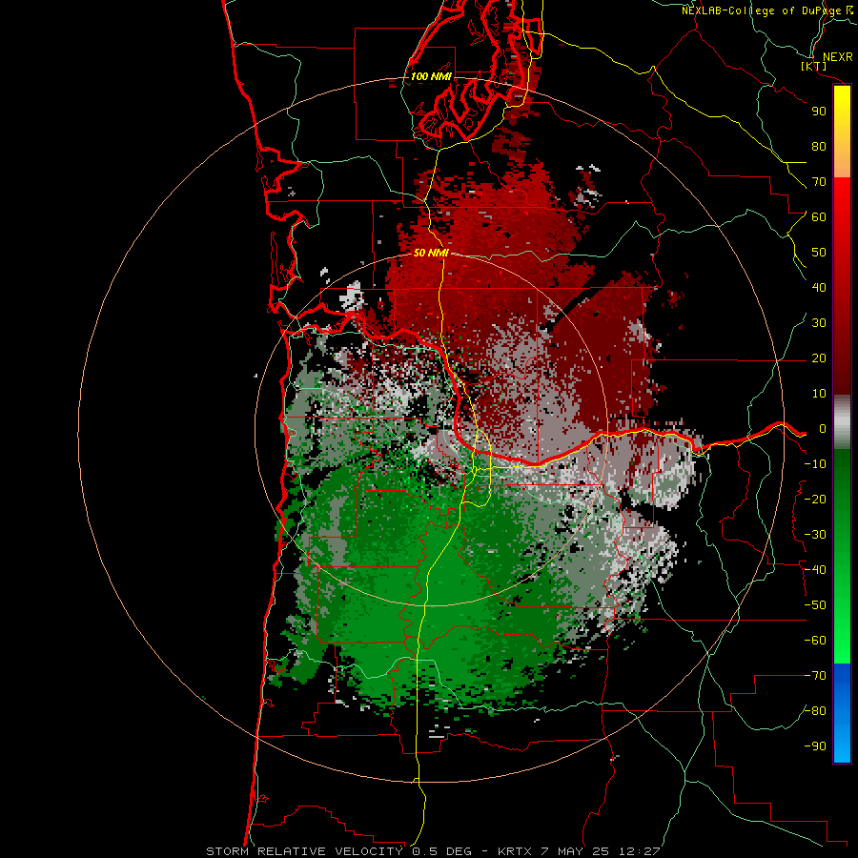Click the "-70" value on velocity scale
858x858 pixels.
(x=815, y=676)
